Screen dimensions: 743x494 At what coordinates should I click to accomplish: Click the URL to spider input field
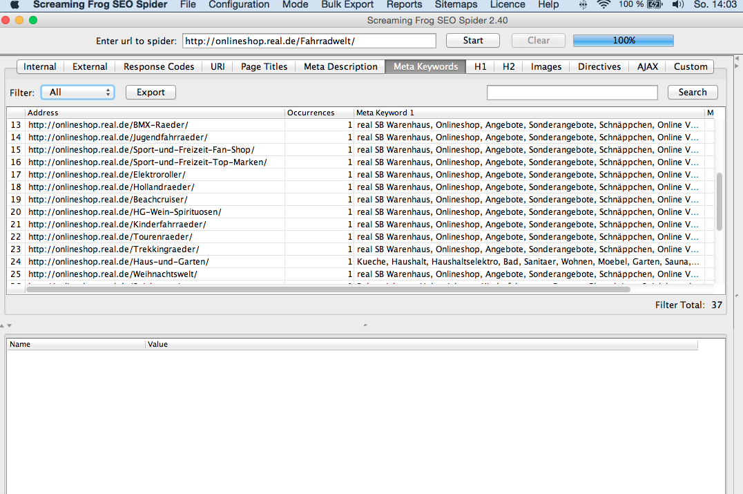[309, 41]
